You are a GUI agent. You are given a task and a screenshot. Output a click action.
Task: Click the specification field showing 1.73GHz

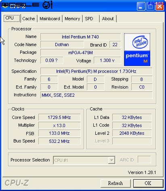coord(96,71)
